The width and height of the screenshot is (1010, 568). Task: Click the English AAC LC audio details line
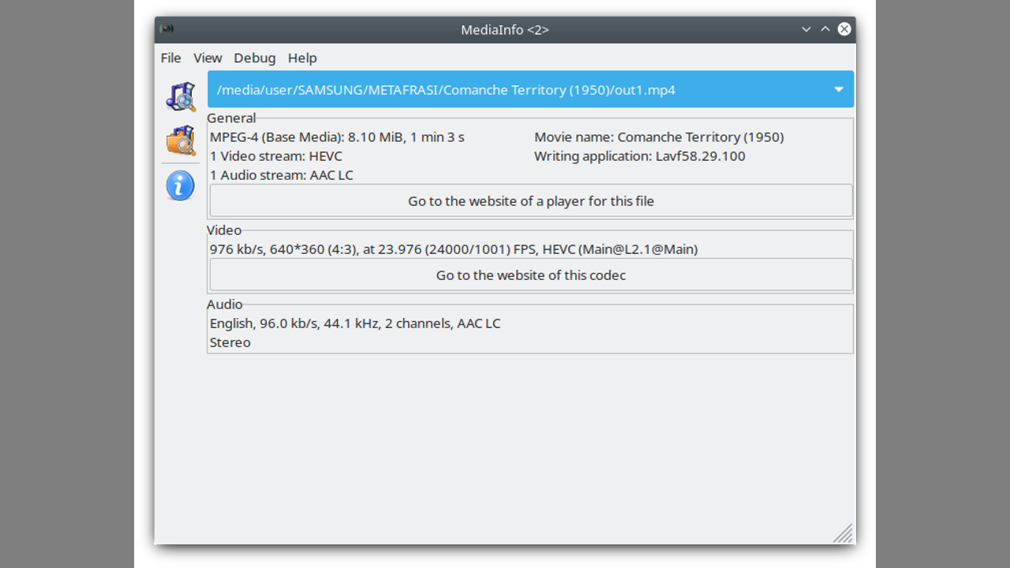coord(355,323)
